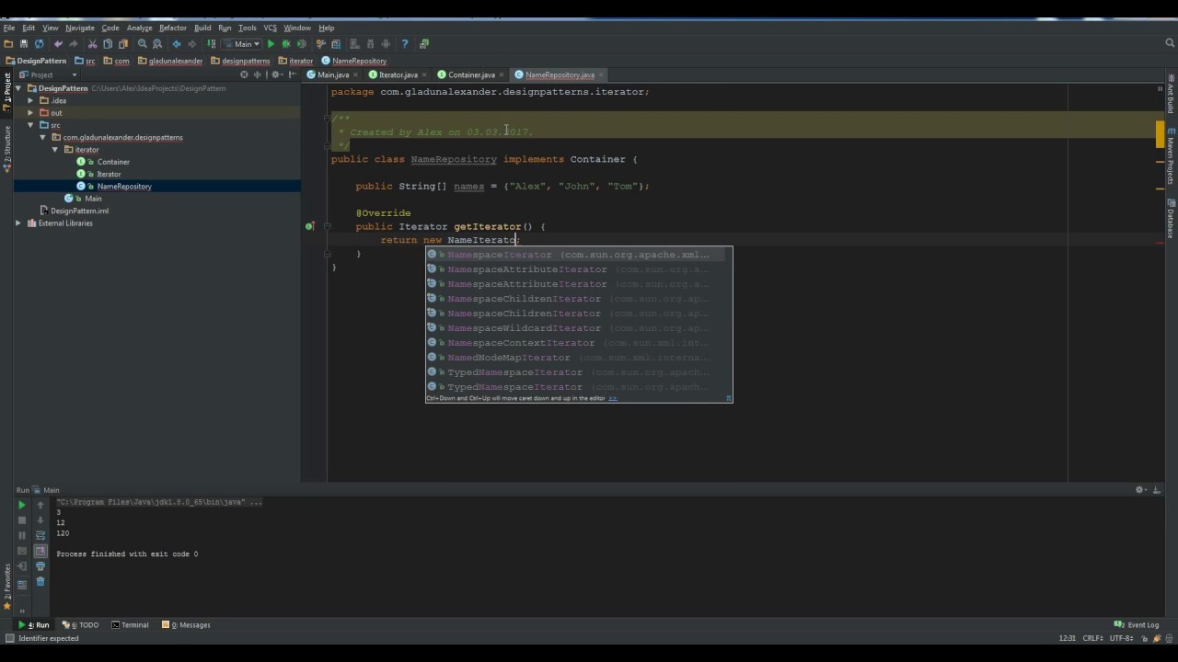Click the Run with Coverage icon

(x=301, y=43)
